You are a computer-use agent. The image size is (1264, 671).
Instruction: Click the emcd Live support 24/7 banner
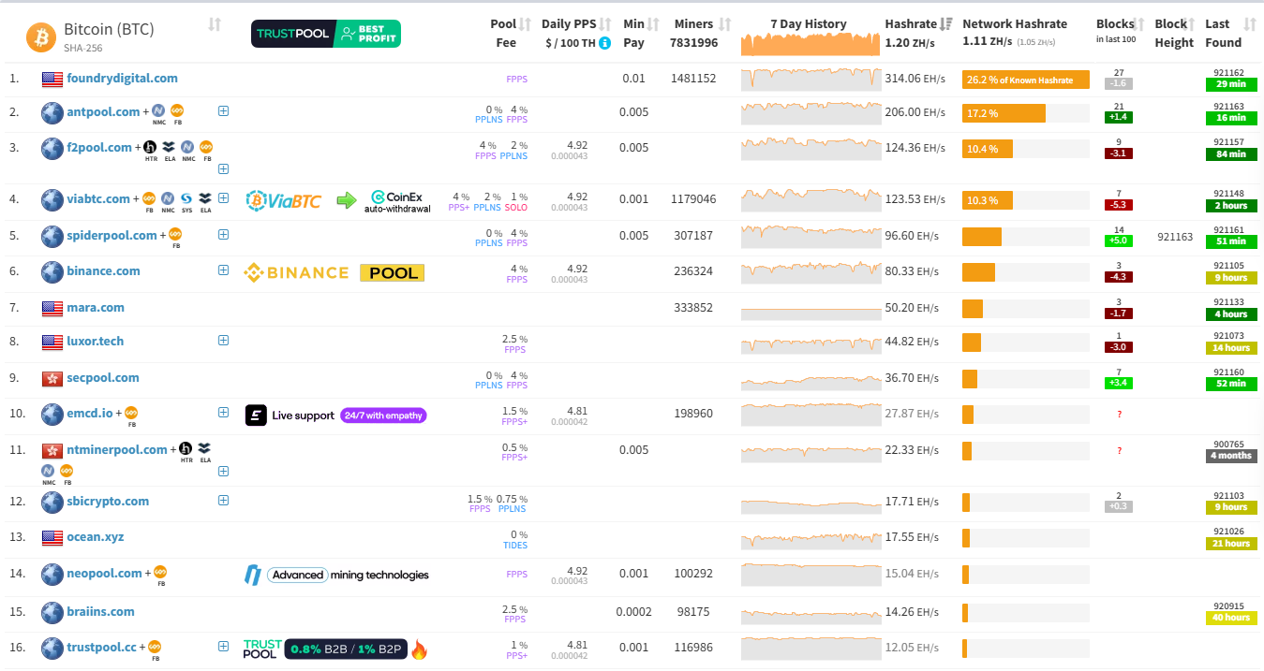[x=335, y=416]
